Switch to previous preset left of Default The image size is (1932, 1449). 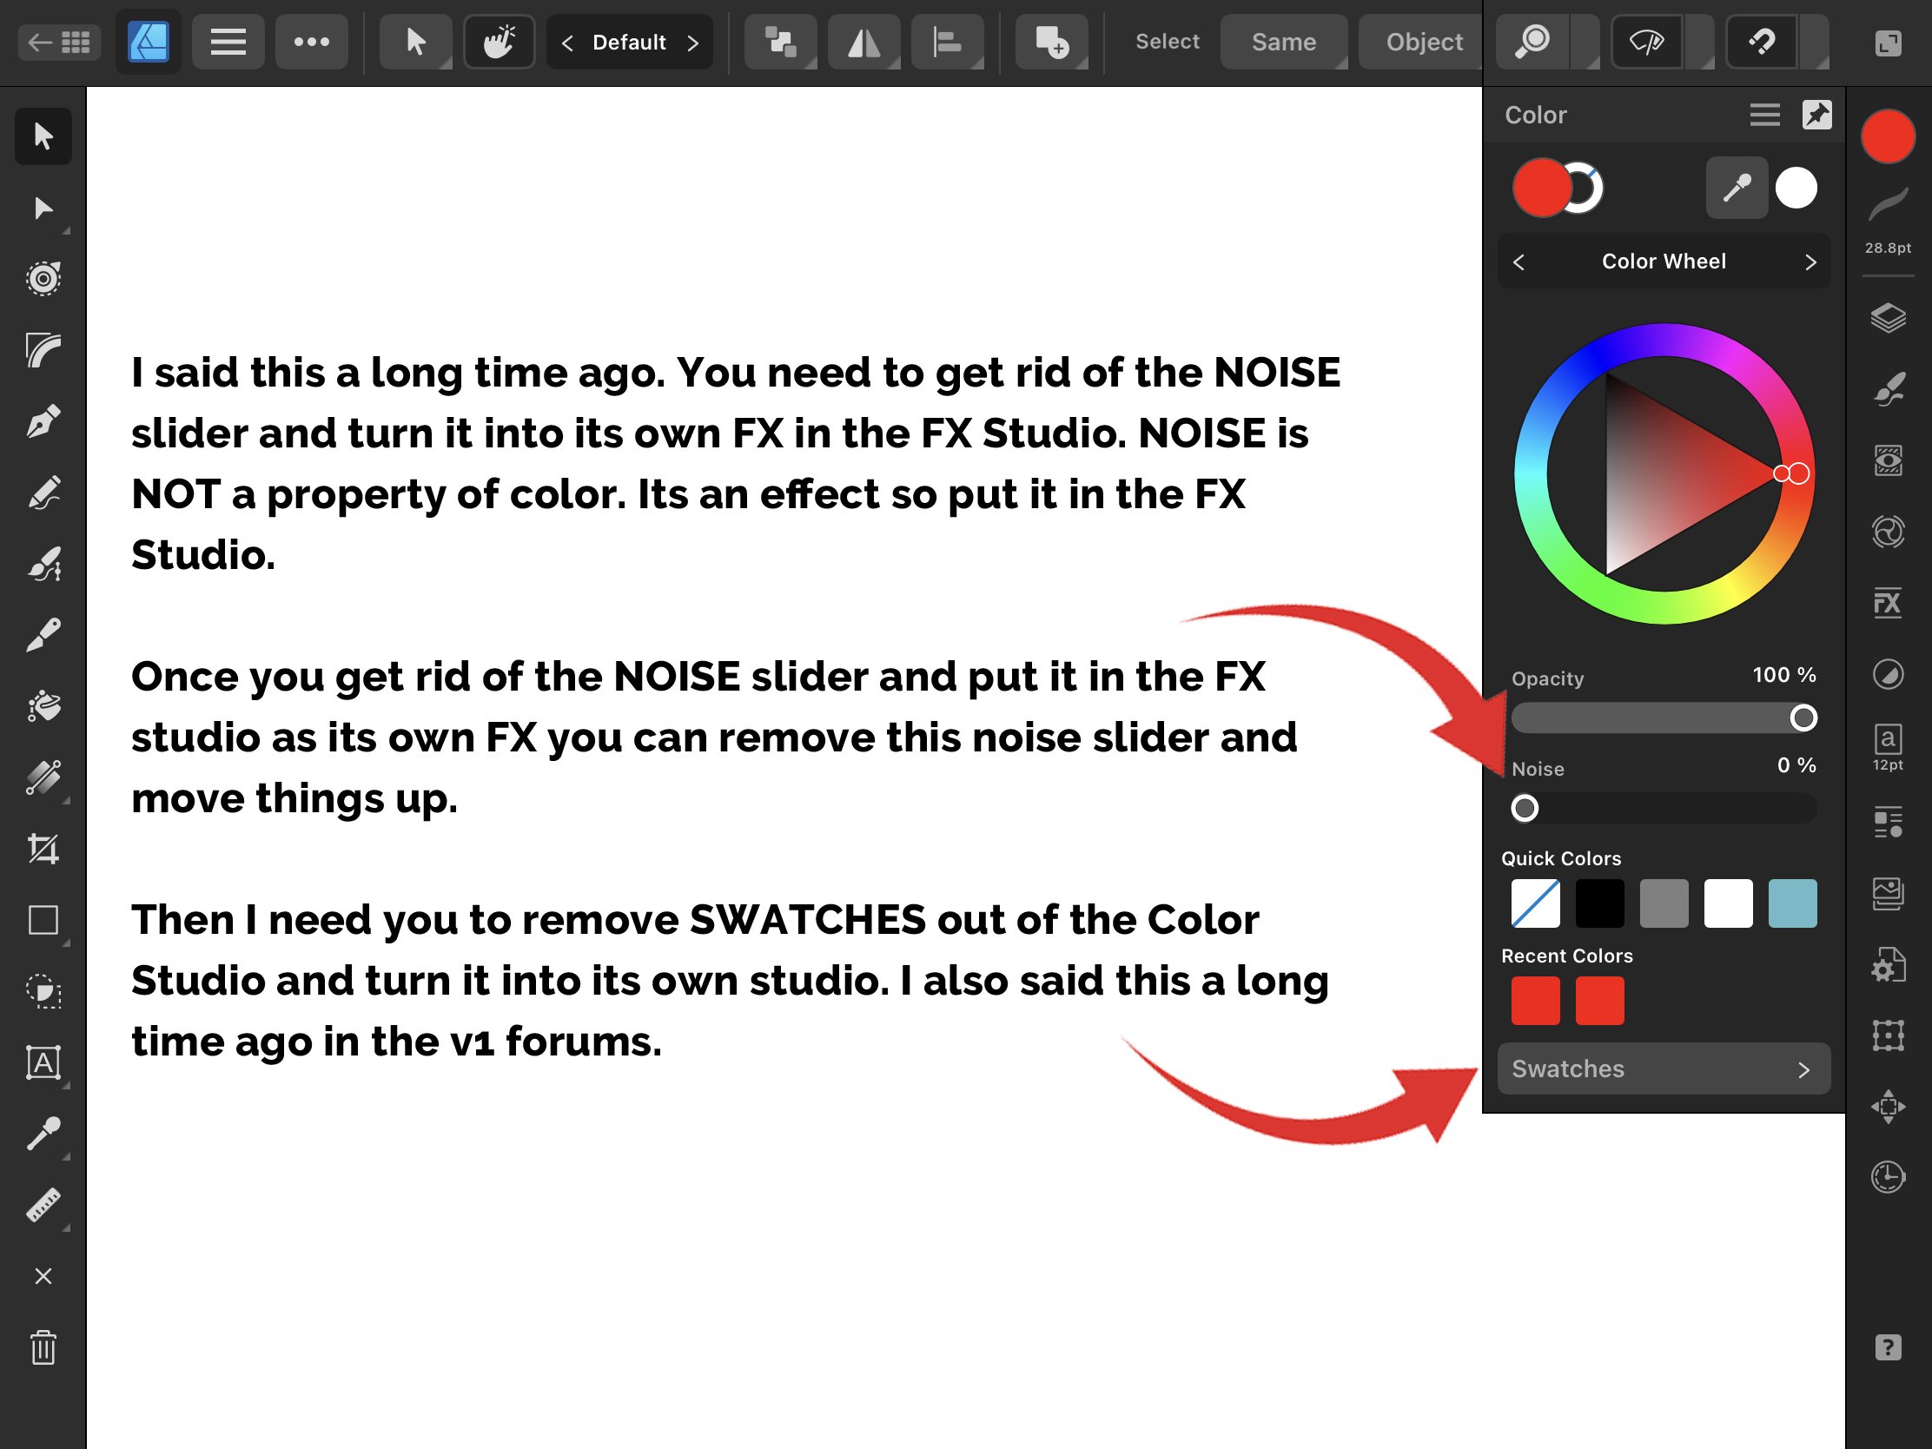(x=568, y=42)
